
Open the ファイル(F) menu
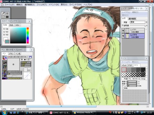9,4
